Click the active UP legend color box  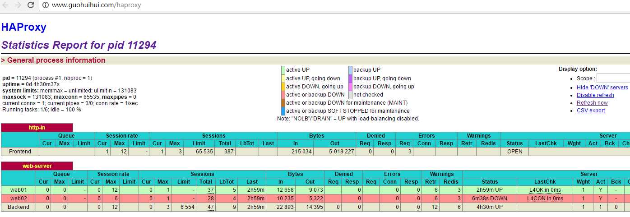click(283, 70)
